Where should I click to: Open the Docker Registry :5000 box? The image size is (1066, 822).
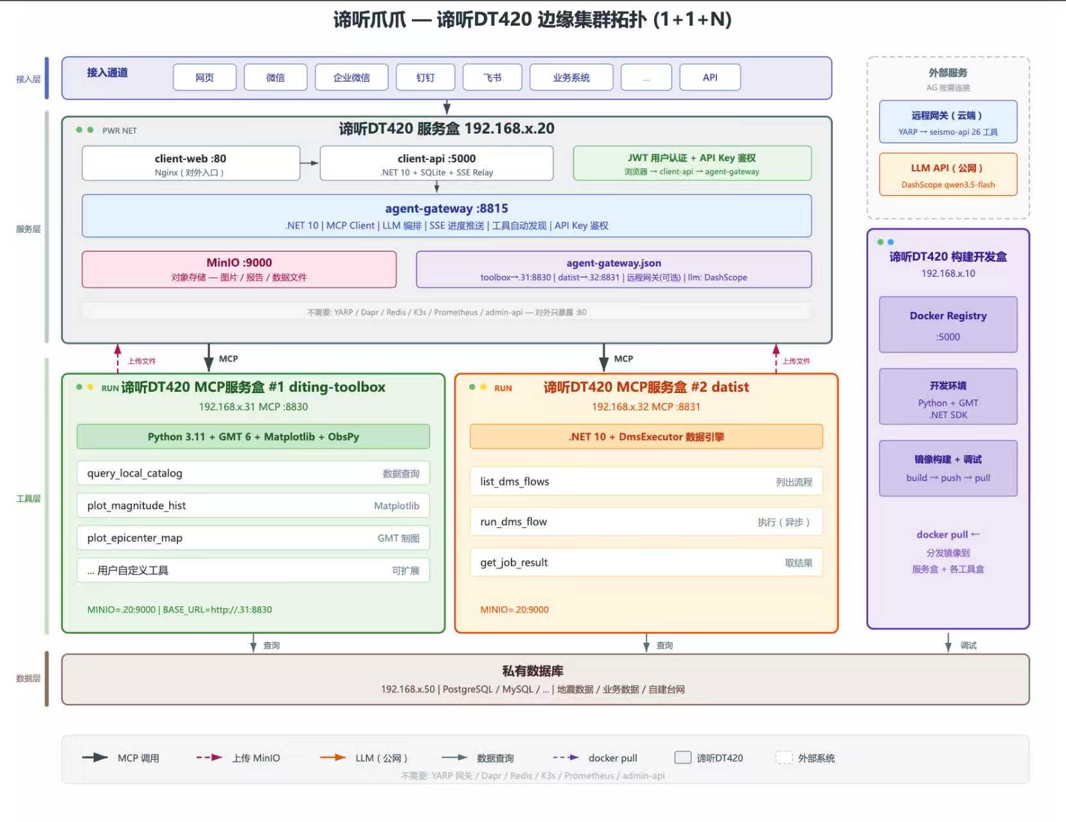click(948, 325)
